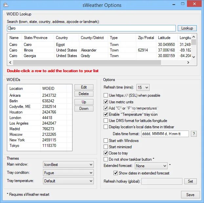Select the Cairo, Egypt search result row

99,45
